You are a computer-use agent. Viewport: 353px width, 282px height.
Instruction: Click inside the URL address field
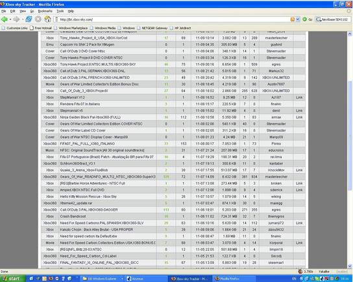[x=171, y=19]
